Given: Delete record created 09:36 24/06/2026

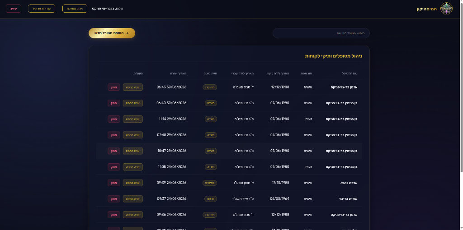Looking at the screenshot, I should pyautogui.click(x=113, y=215).
